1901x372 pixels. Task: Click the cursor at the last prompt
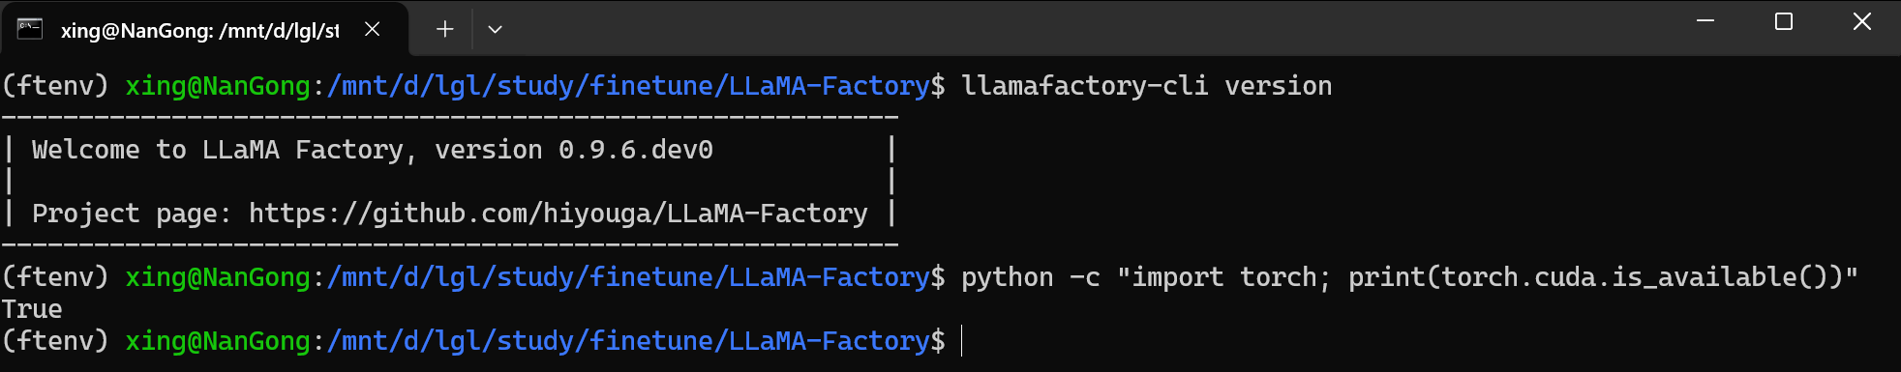click(x=961, y=340)
